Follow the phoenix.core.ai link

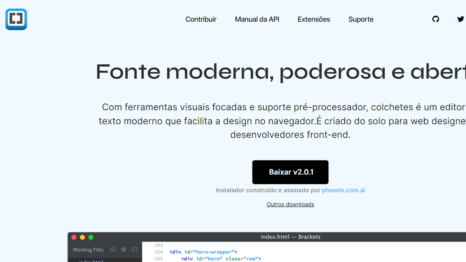click(x=343, y=190)
